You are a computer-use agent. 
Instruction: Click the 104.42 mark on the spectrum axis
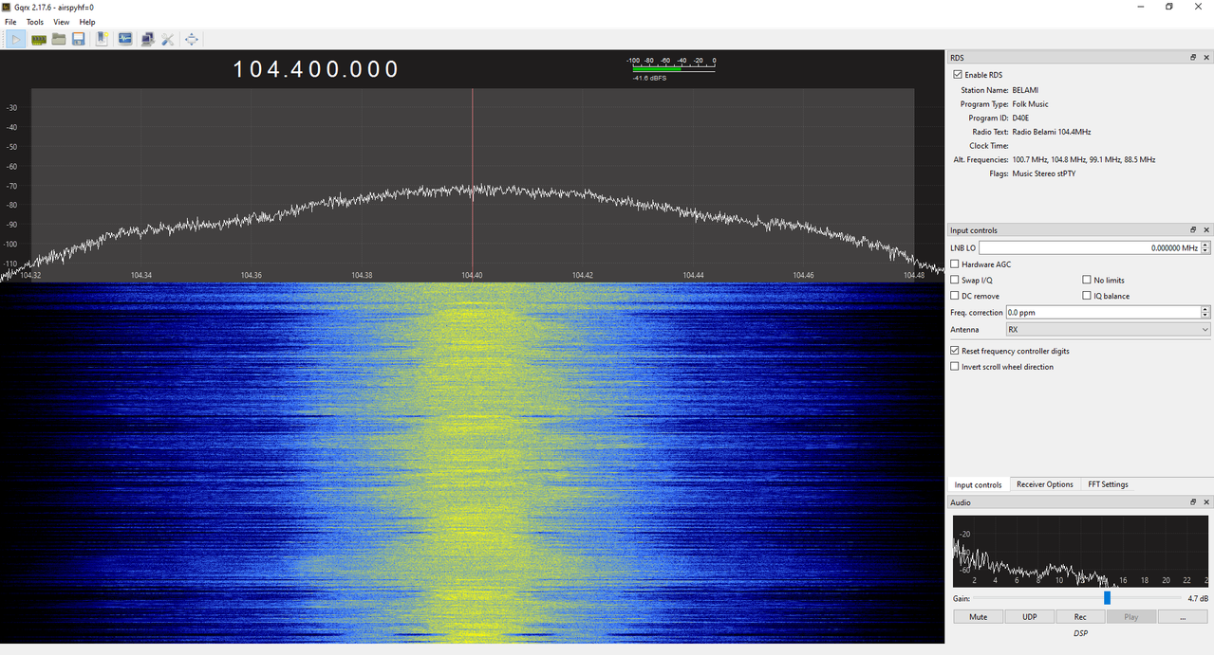pyautogui.click(x=583, y=275)
